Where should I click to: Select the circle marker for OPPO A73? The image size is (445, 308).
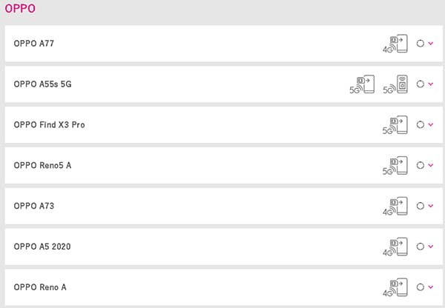coord(421,206)
